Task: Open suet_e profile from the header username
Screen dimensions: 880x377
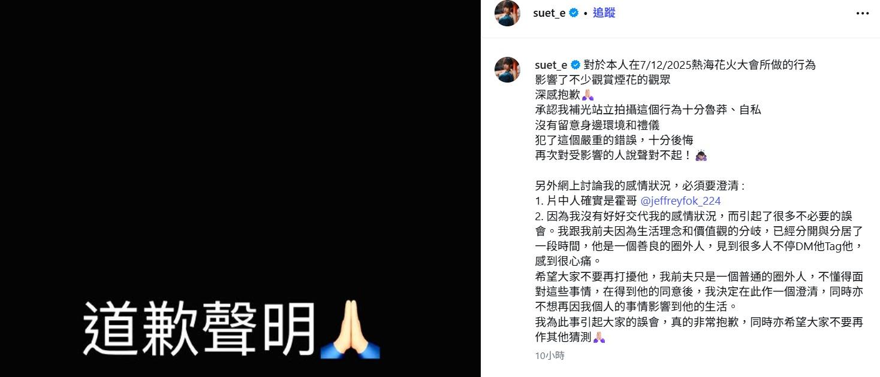Action: pyautogui.click(x=549, y=13)
